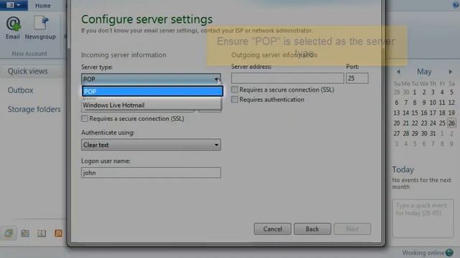The image size is (460, 258).
Task: Select May 20 in the calendar
Action: click(x=397, y=123)
